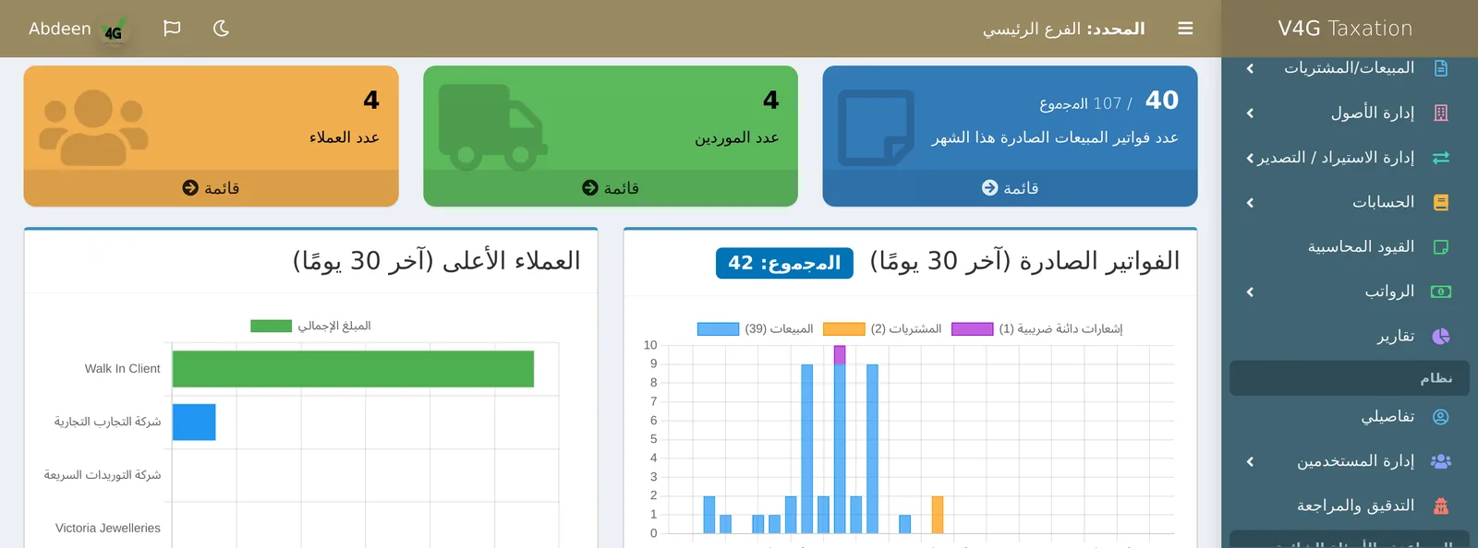This screenshot has width=1478, height=548.
Task: Open قائمة link on customers card
Action: pos(222,188)
